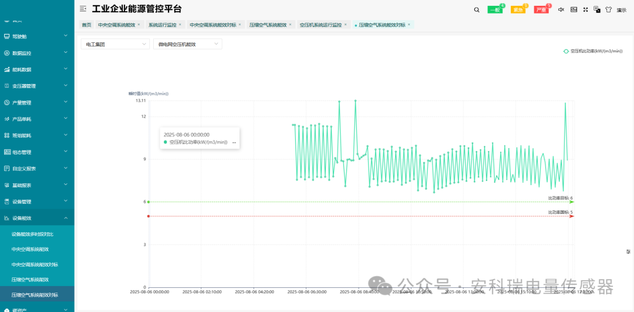Open the 微电网空压机能效 dropdown
Image resolution: width=634 pixels, height=312 pixels.
(188, 44)
